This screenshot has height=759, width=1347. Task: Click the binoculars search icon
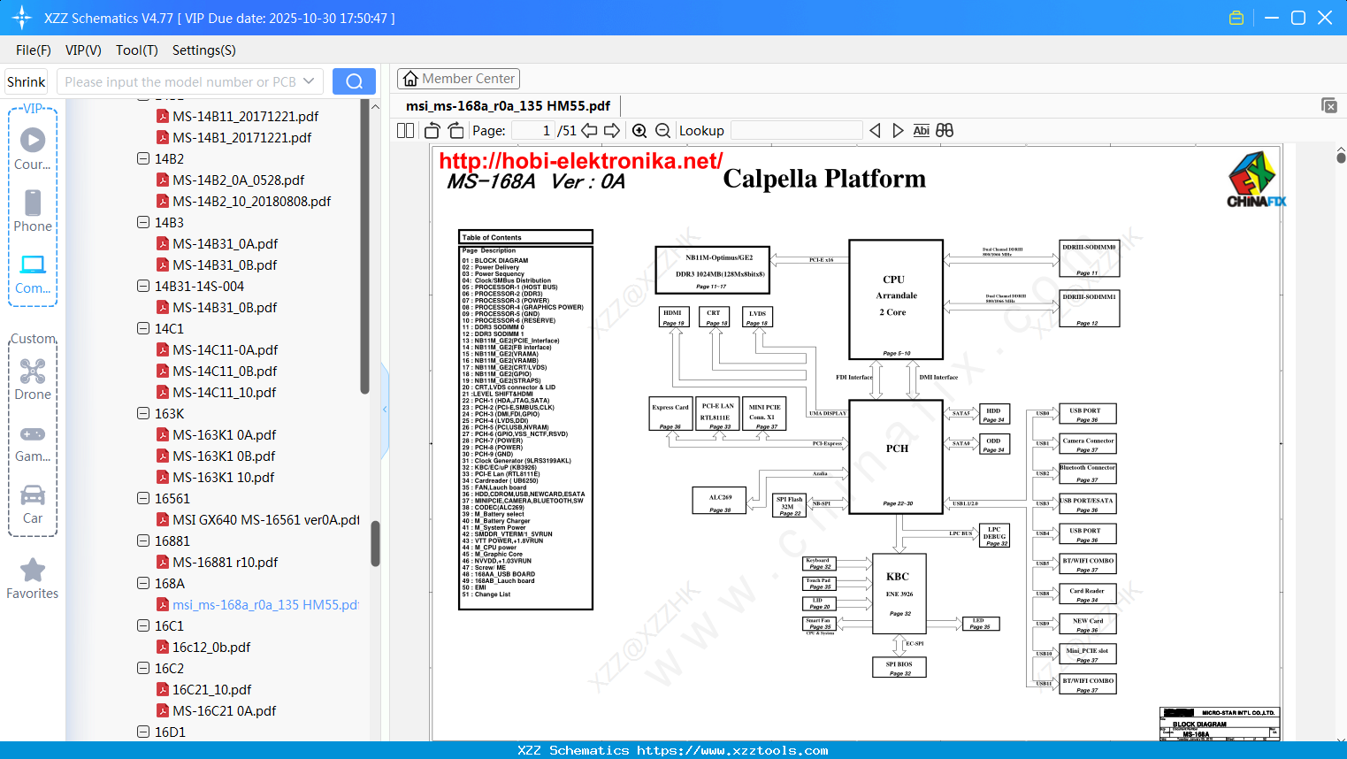(945, 131)
